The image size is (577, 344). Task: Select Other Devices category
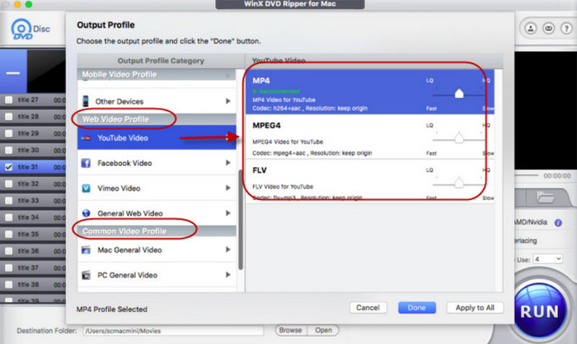coord(157,101)
